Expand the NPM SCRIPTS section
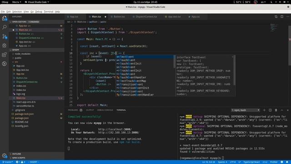 (36, 158)
